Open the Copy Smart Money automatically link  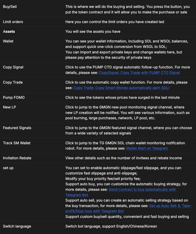click(121, 88)
